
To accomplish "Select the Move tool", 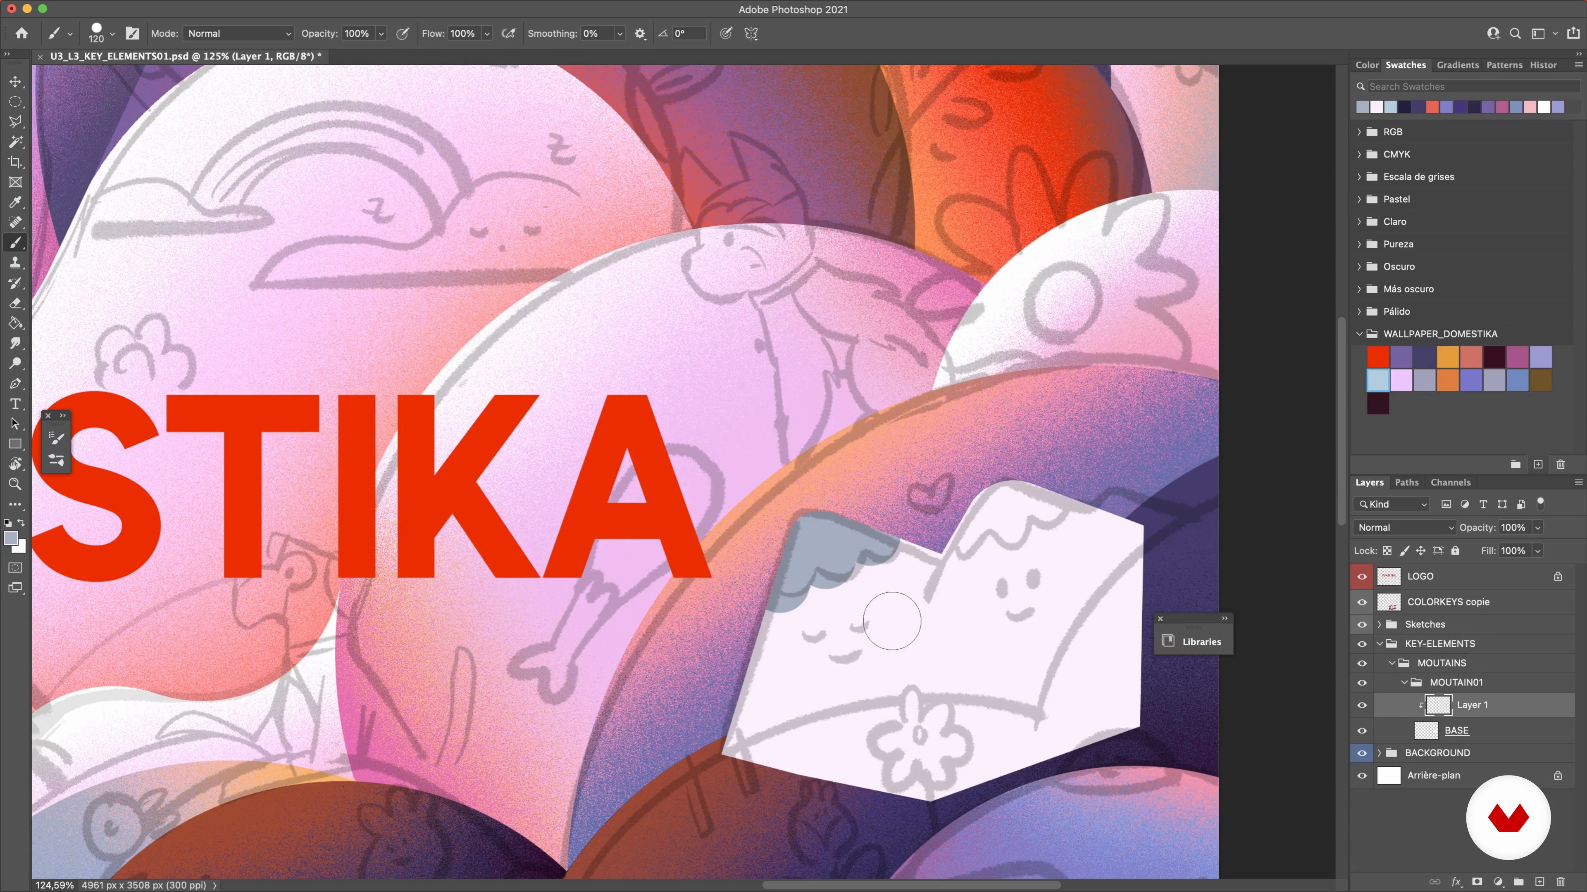I will click(x=15, y=81).
